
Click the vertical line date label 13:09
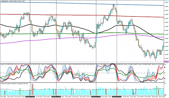tap(56, 97)
